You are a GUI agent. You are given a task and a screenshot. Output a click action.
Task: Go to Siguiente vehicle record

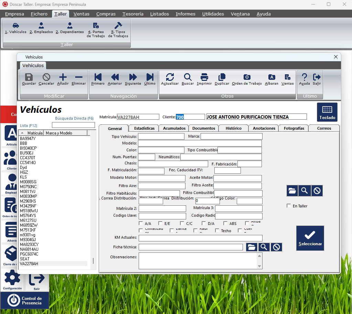pyautogui.click(x=133, y=77)
